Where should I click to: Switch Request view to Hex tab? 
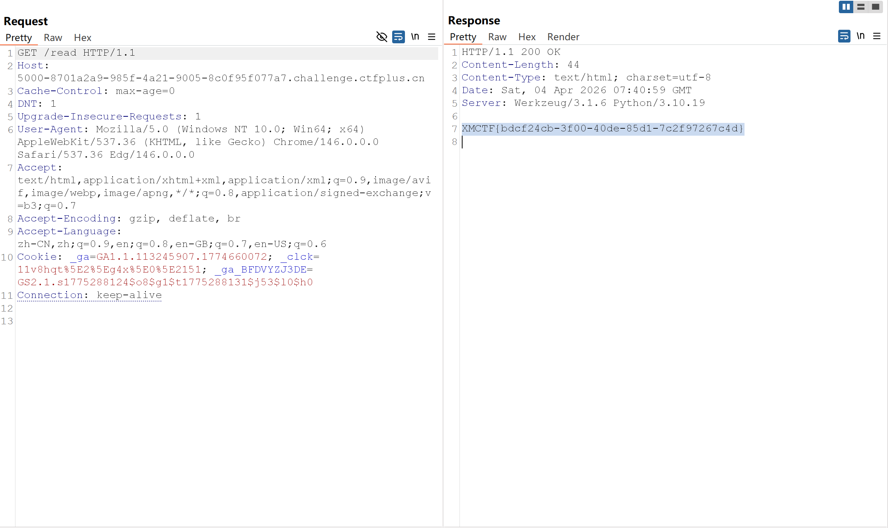coord(82,37)
